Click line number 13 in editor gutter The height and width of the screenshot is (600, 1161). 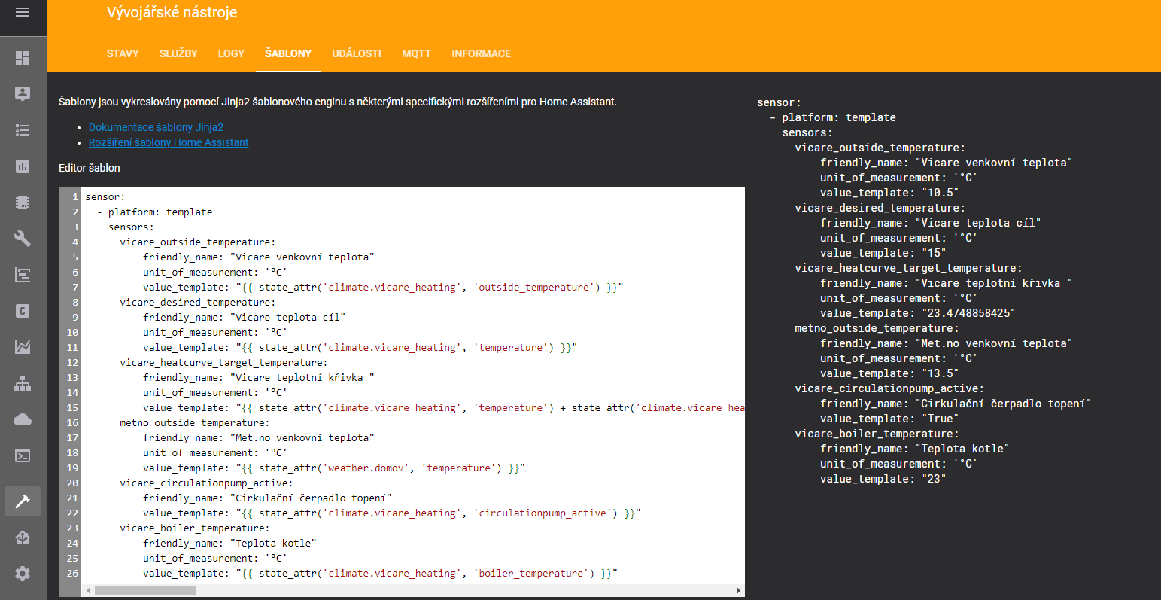(72, 378)
